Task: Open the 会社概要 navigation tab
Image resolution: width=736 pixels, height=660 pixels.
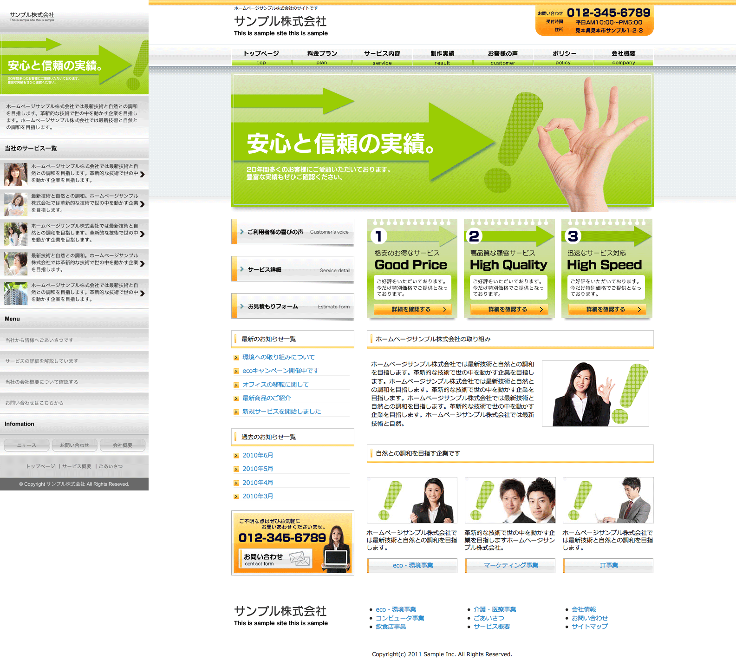Action: coord(623,57)
